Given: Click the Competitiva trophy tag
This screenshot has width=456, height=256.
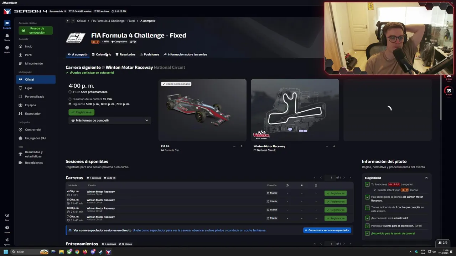Looking at the screenshot, I should [119, 42].
